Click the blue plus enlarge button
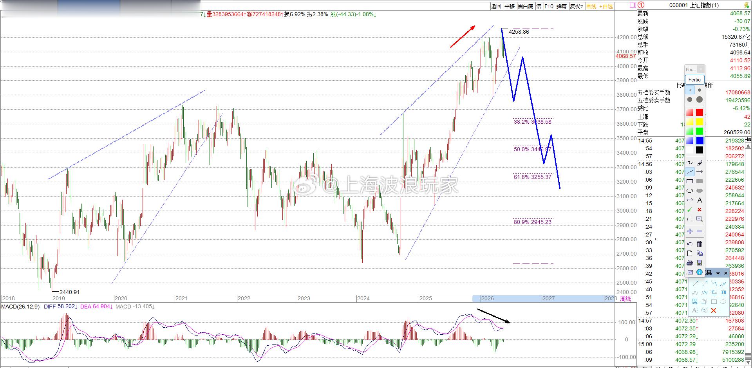This screenshot has height=368, width=752. 690,231
